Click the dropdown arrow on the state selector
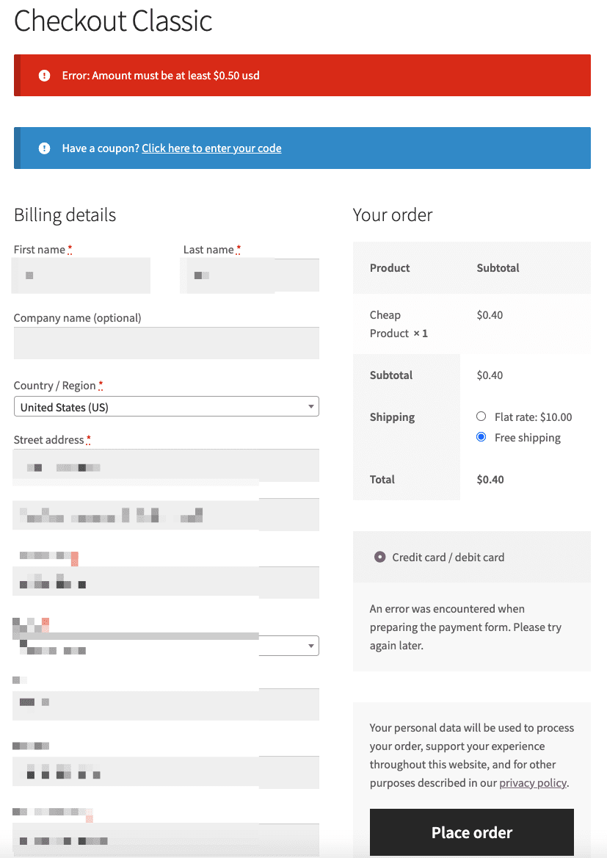 point(310,646)
